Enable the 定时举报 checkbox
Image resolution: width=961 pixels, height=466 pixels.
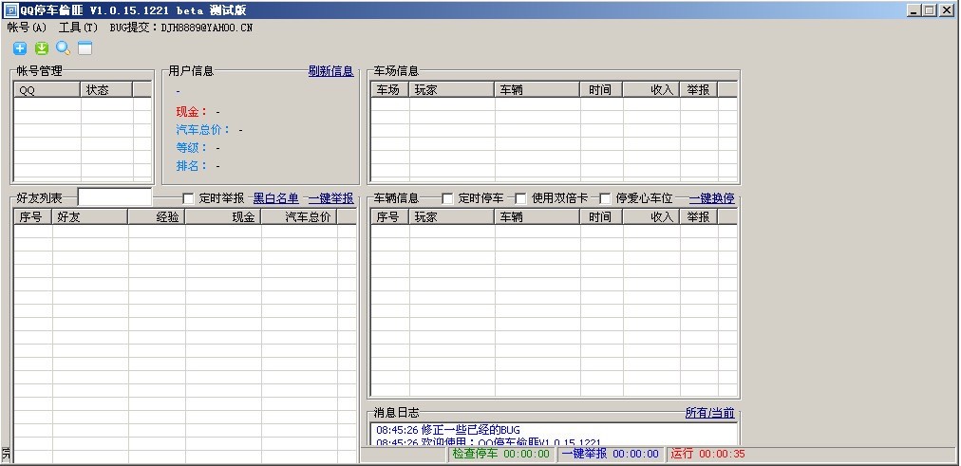click(188, 198)
